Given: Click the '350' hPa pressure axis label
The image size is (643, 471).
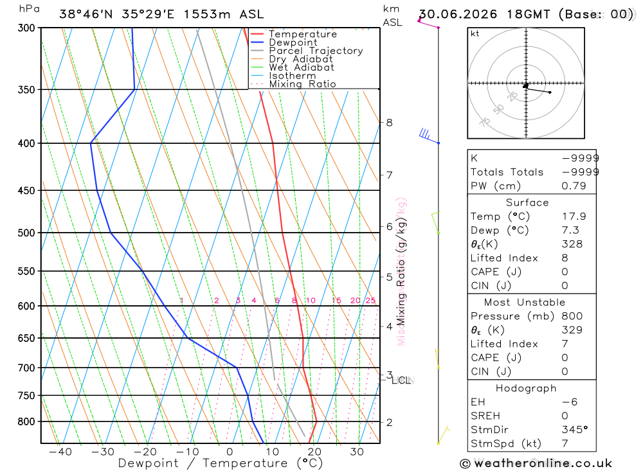Looking at the screenshot, I should [x=26, y=90].
